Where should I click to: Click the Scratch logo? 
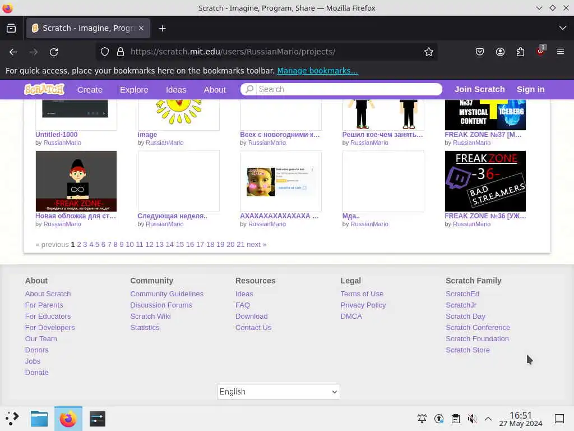tap(44, 89)
